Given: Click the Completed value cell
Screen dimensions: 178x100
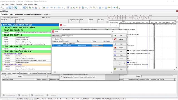Looking at the screenshot, I should pos(97,46).
